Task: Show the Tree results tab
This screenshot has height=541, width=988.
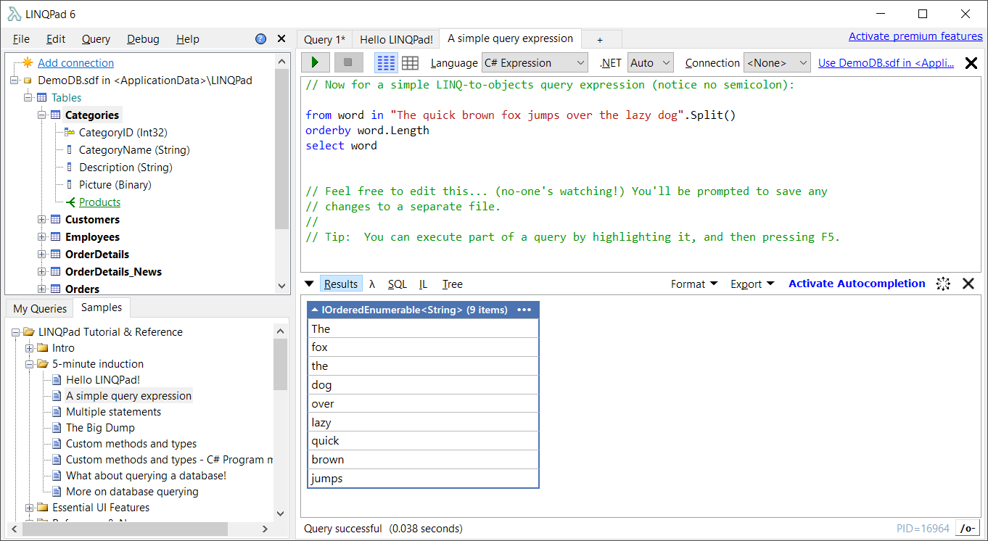Action: coord(453,284)
